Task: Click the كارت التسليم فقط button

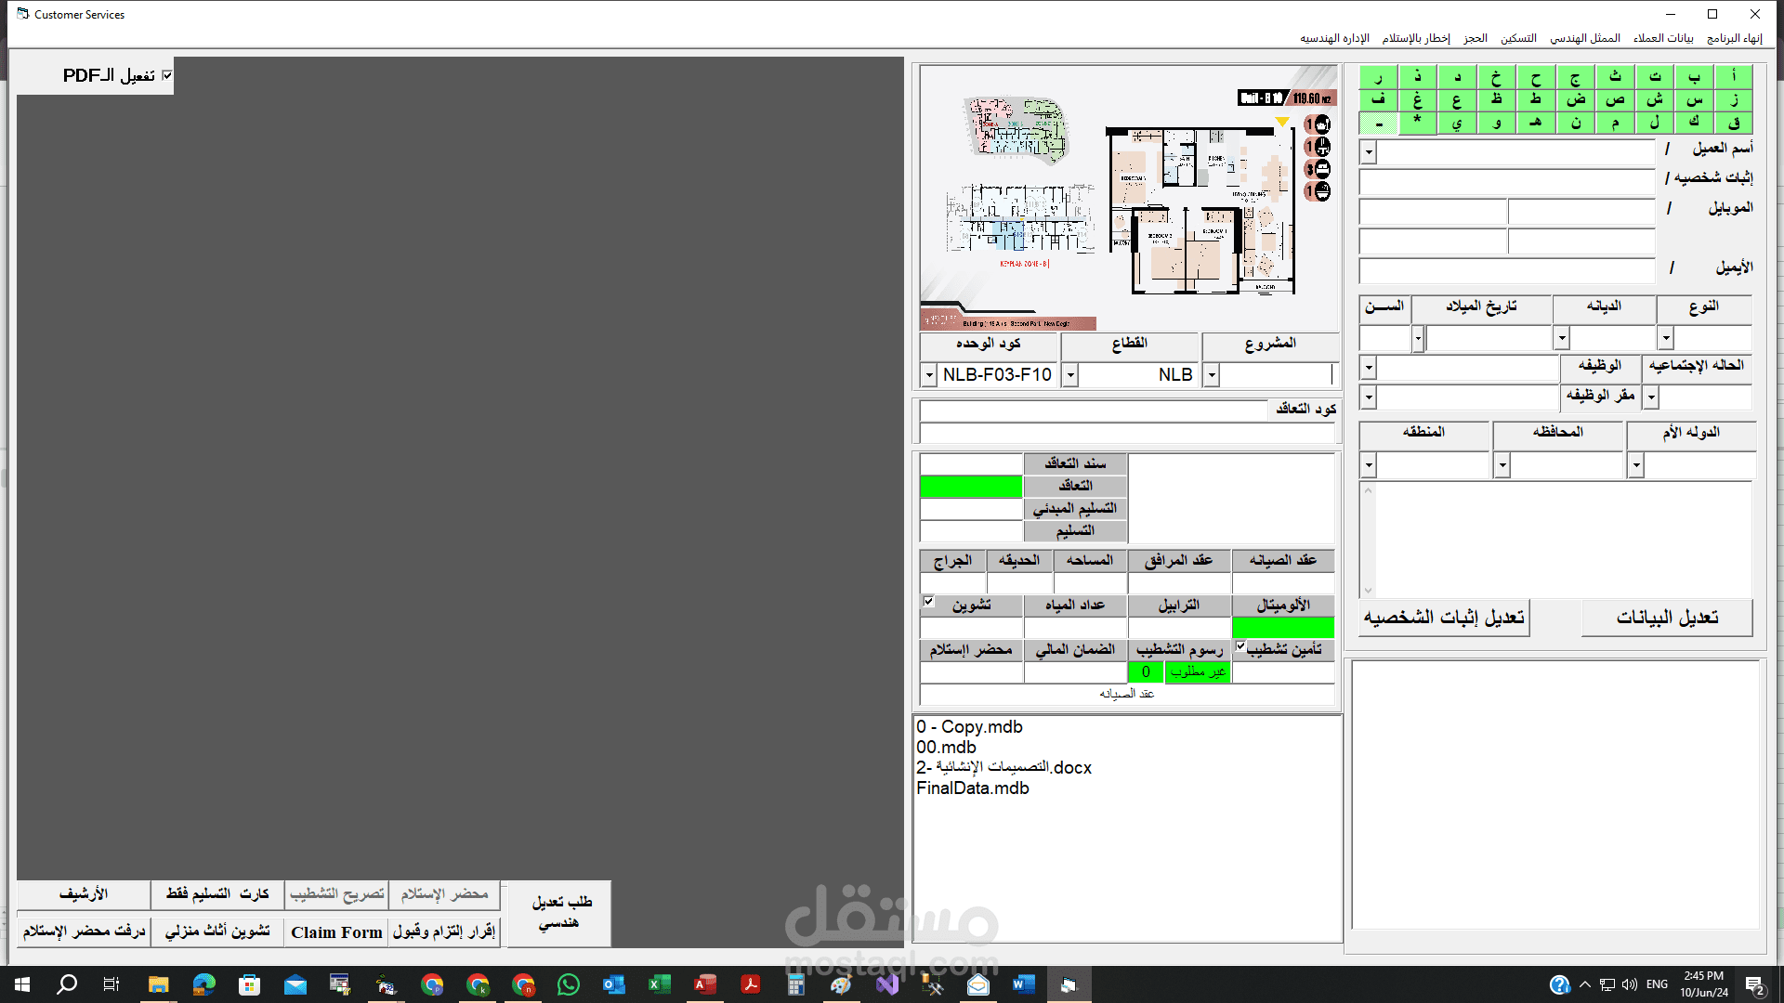Action: coord(217,894)
